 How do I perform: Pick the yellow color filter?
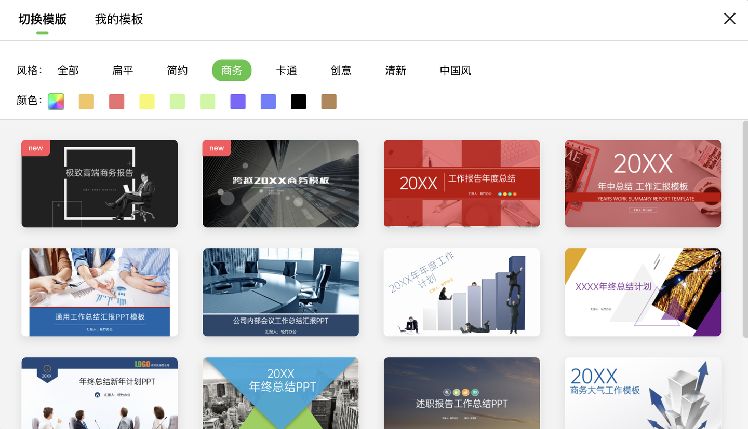[x=146, y=102]
